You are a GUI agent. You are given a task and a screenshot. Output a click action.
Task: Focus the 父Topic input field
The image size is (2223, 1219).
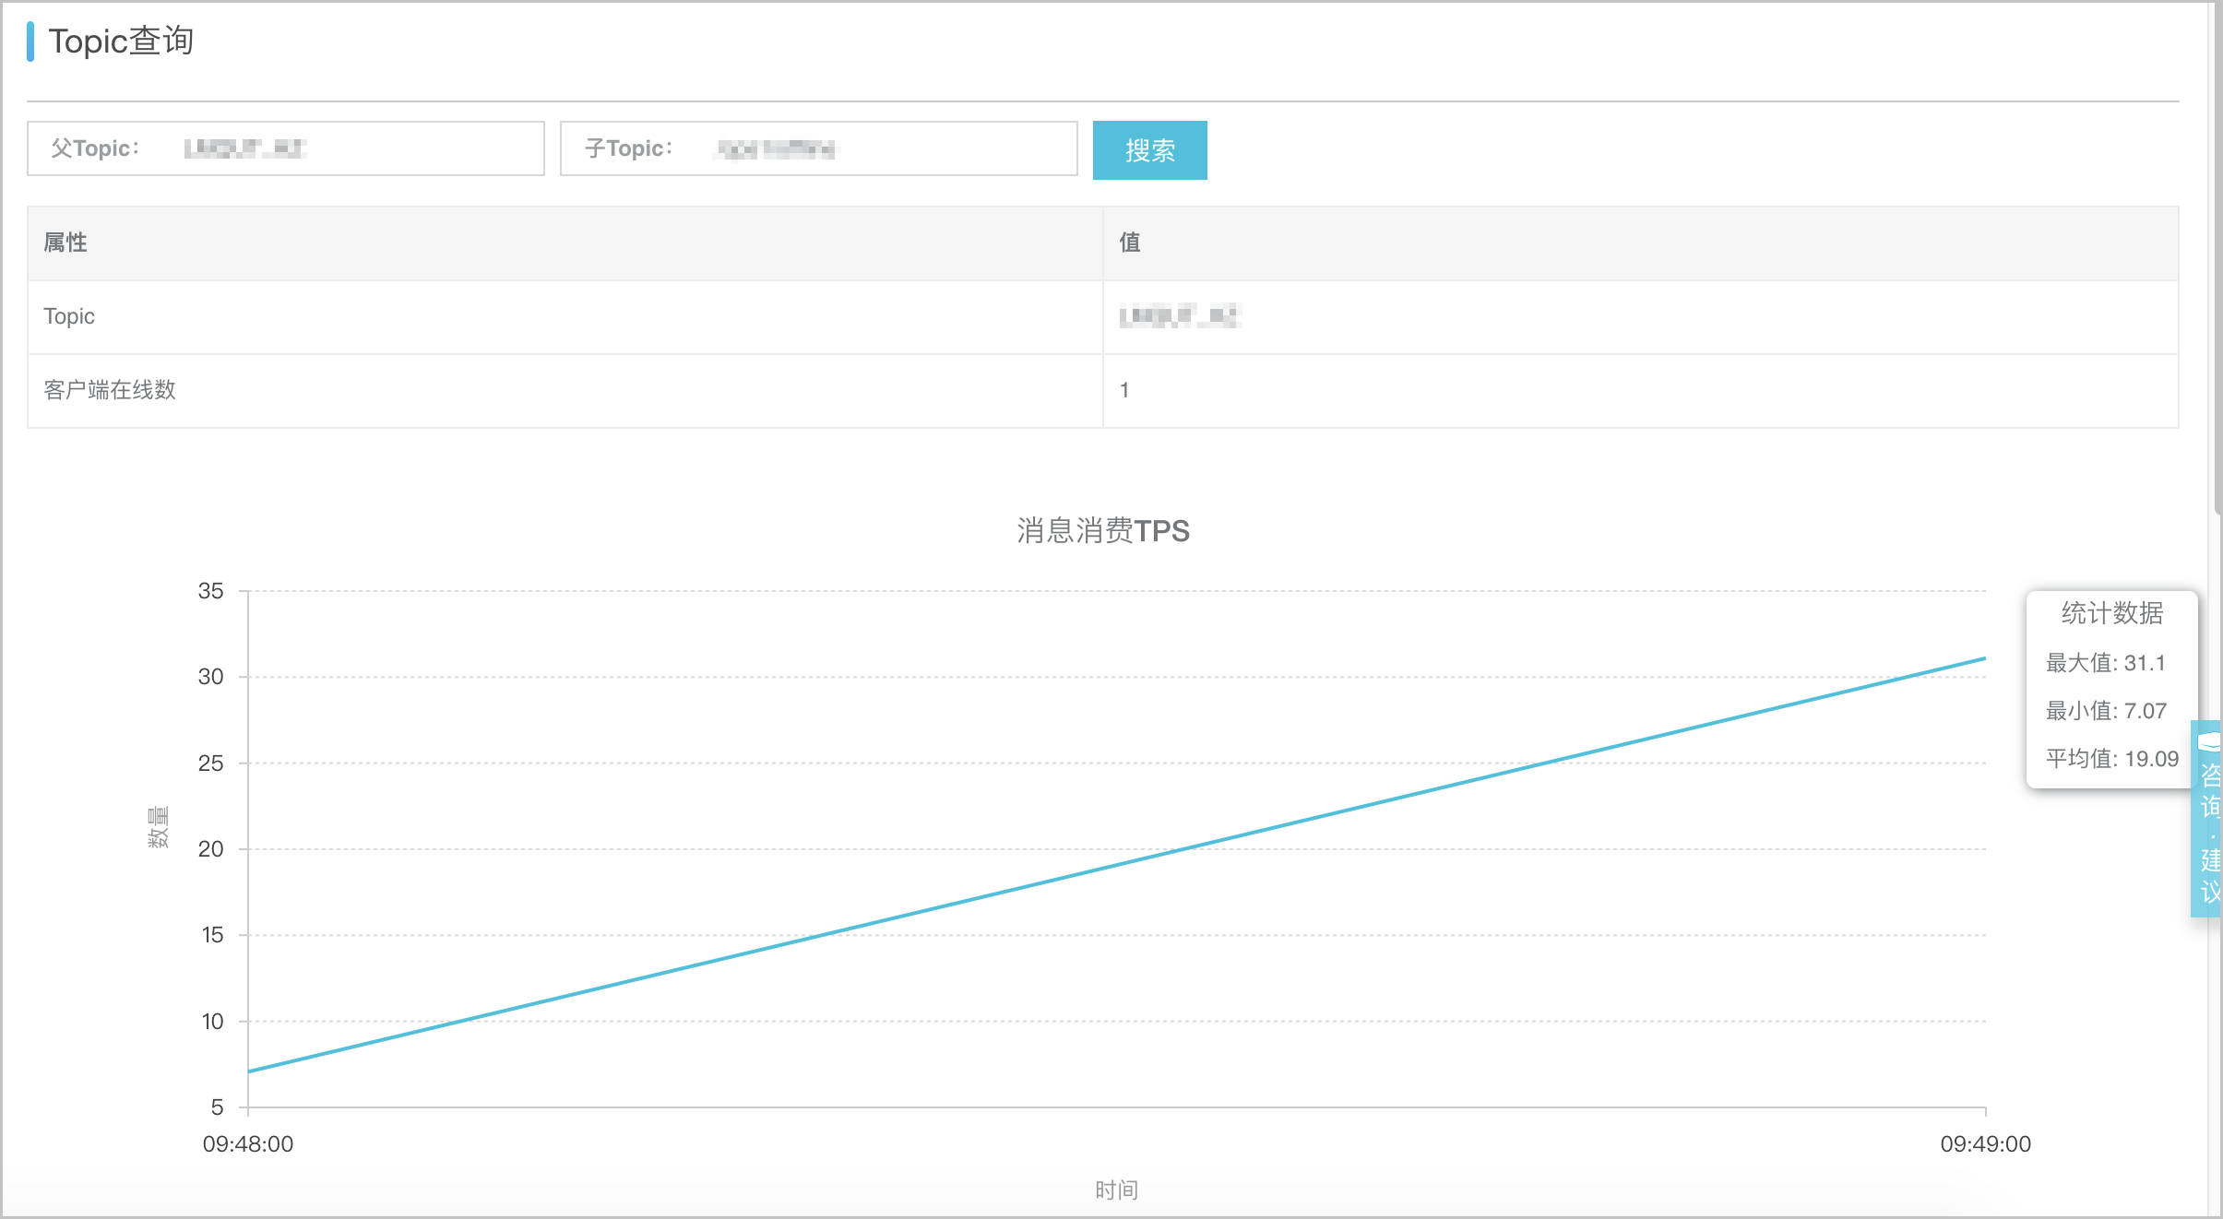(x=286, y=148)
